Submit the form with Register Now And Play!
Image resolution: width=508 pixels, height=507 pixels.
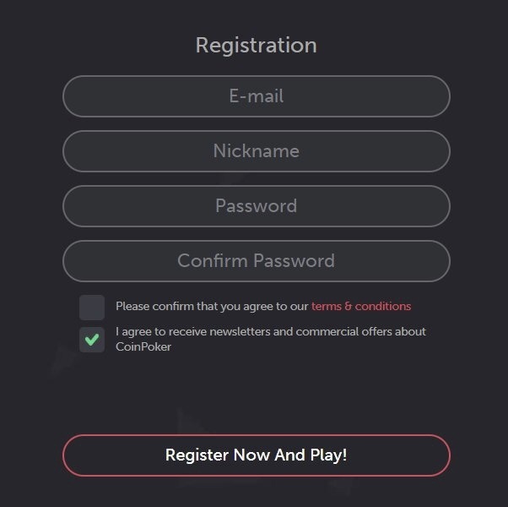pyautogui.click(x=256, y=455)
